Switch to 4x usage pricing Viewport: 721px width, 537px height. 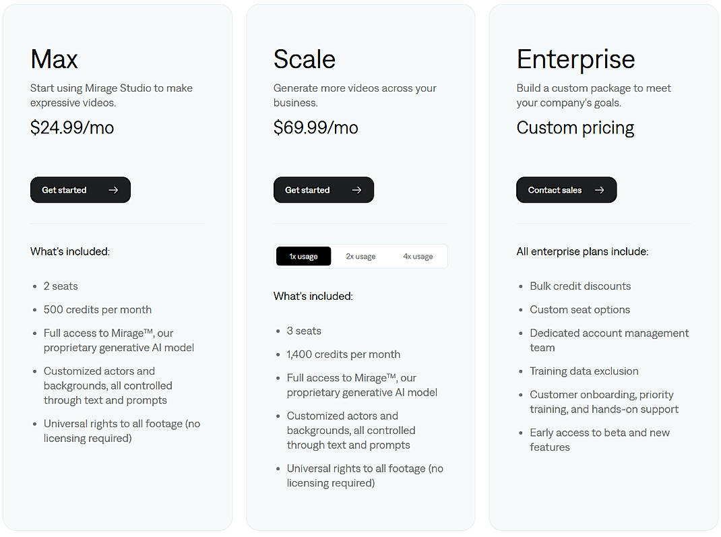pyautogui.click(x=418, y=256)
